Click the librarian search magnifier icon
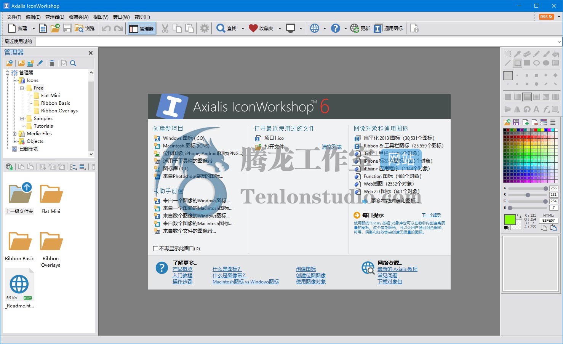 tap(73, 63)
